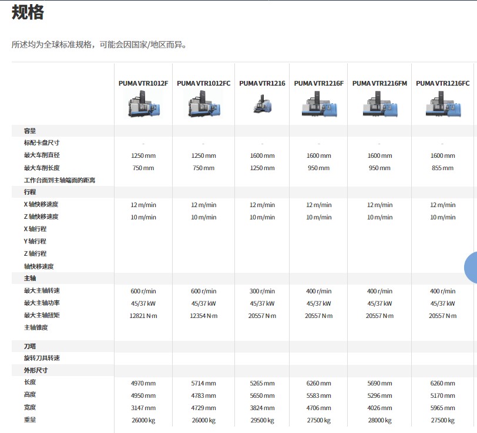Click the 3147 mm width value
This screenshot has width=477, height=433.
click(143, 408)
